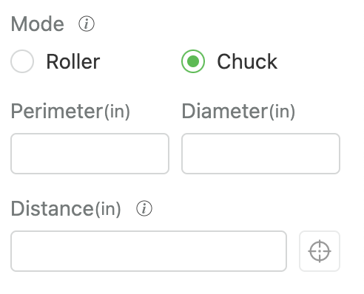Screen dimensions: 364x294
Task: Click the Diameter(in) field label
Action: [x=238, y=112]
